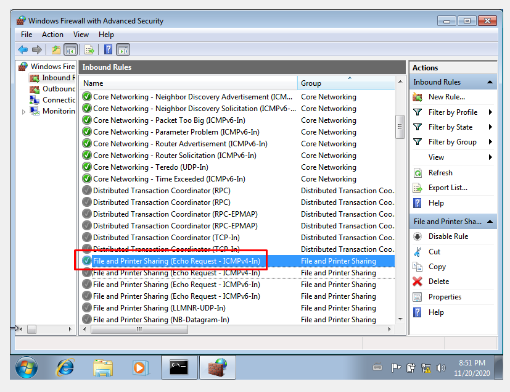
Task: Click the Disable Rule arrow icon
Action: (x=417, y=236)
